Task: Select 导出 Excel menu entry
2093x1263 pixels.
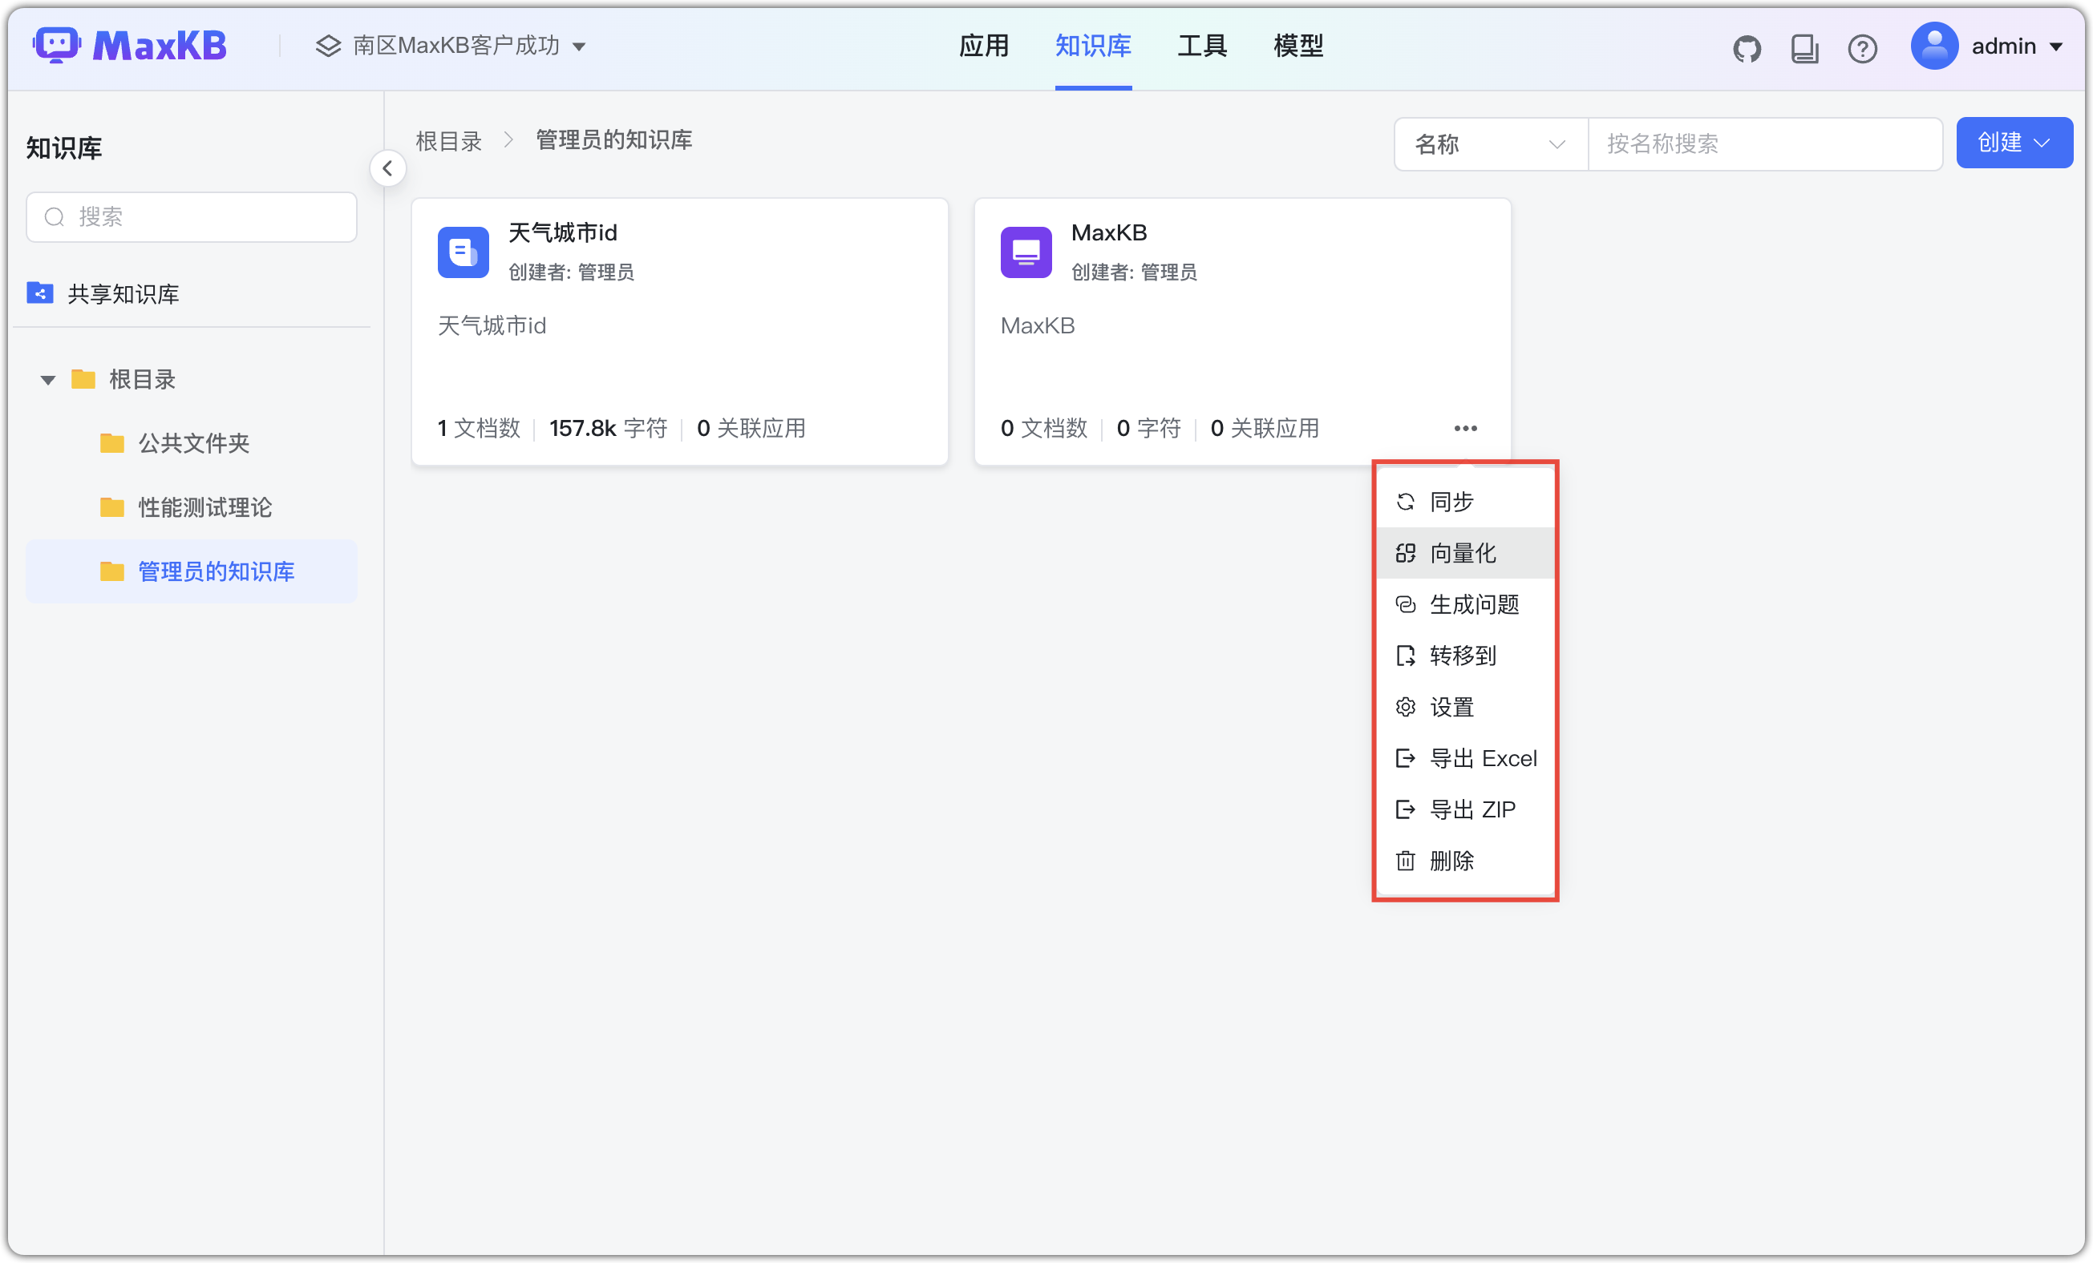Action: click(x=1465, y=758)
